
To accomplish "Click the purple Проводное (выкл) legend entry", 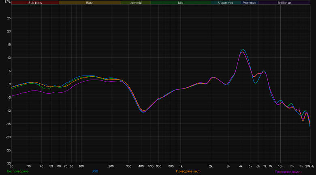I will [x=288, y=172].
